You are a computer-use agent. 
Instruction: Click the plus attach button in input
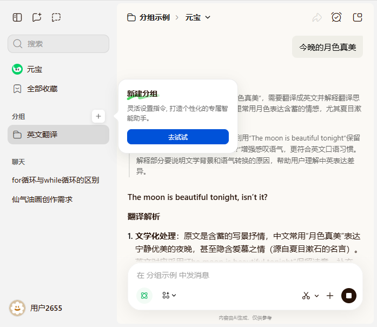[330, 296]
